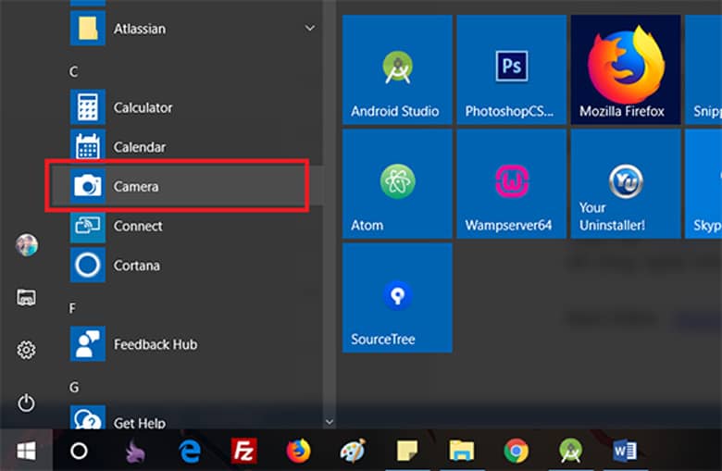Click the letter C section header
Screen dimensions: 722x471
click(74, 72)
